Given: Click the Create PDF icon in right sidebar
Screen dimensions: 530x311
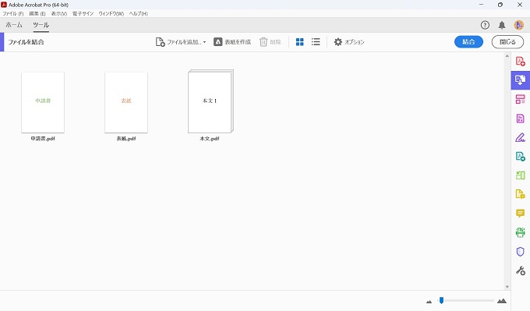Looking at the screenshot, I should (520, 61).
